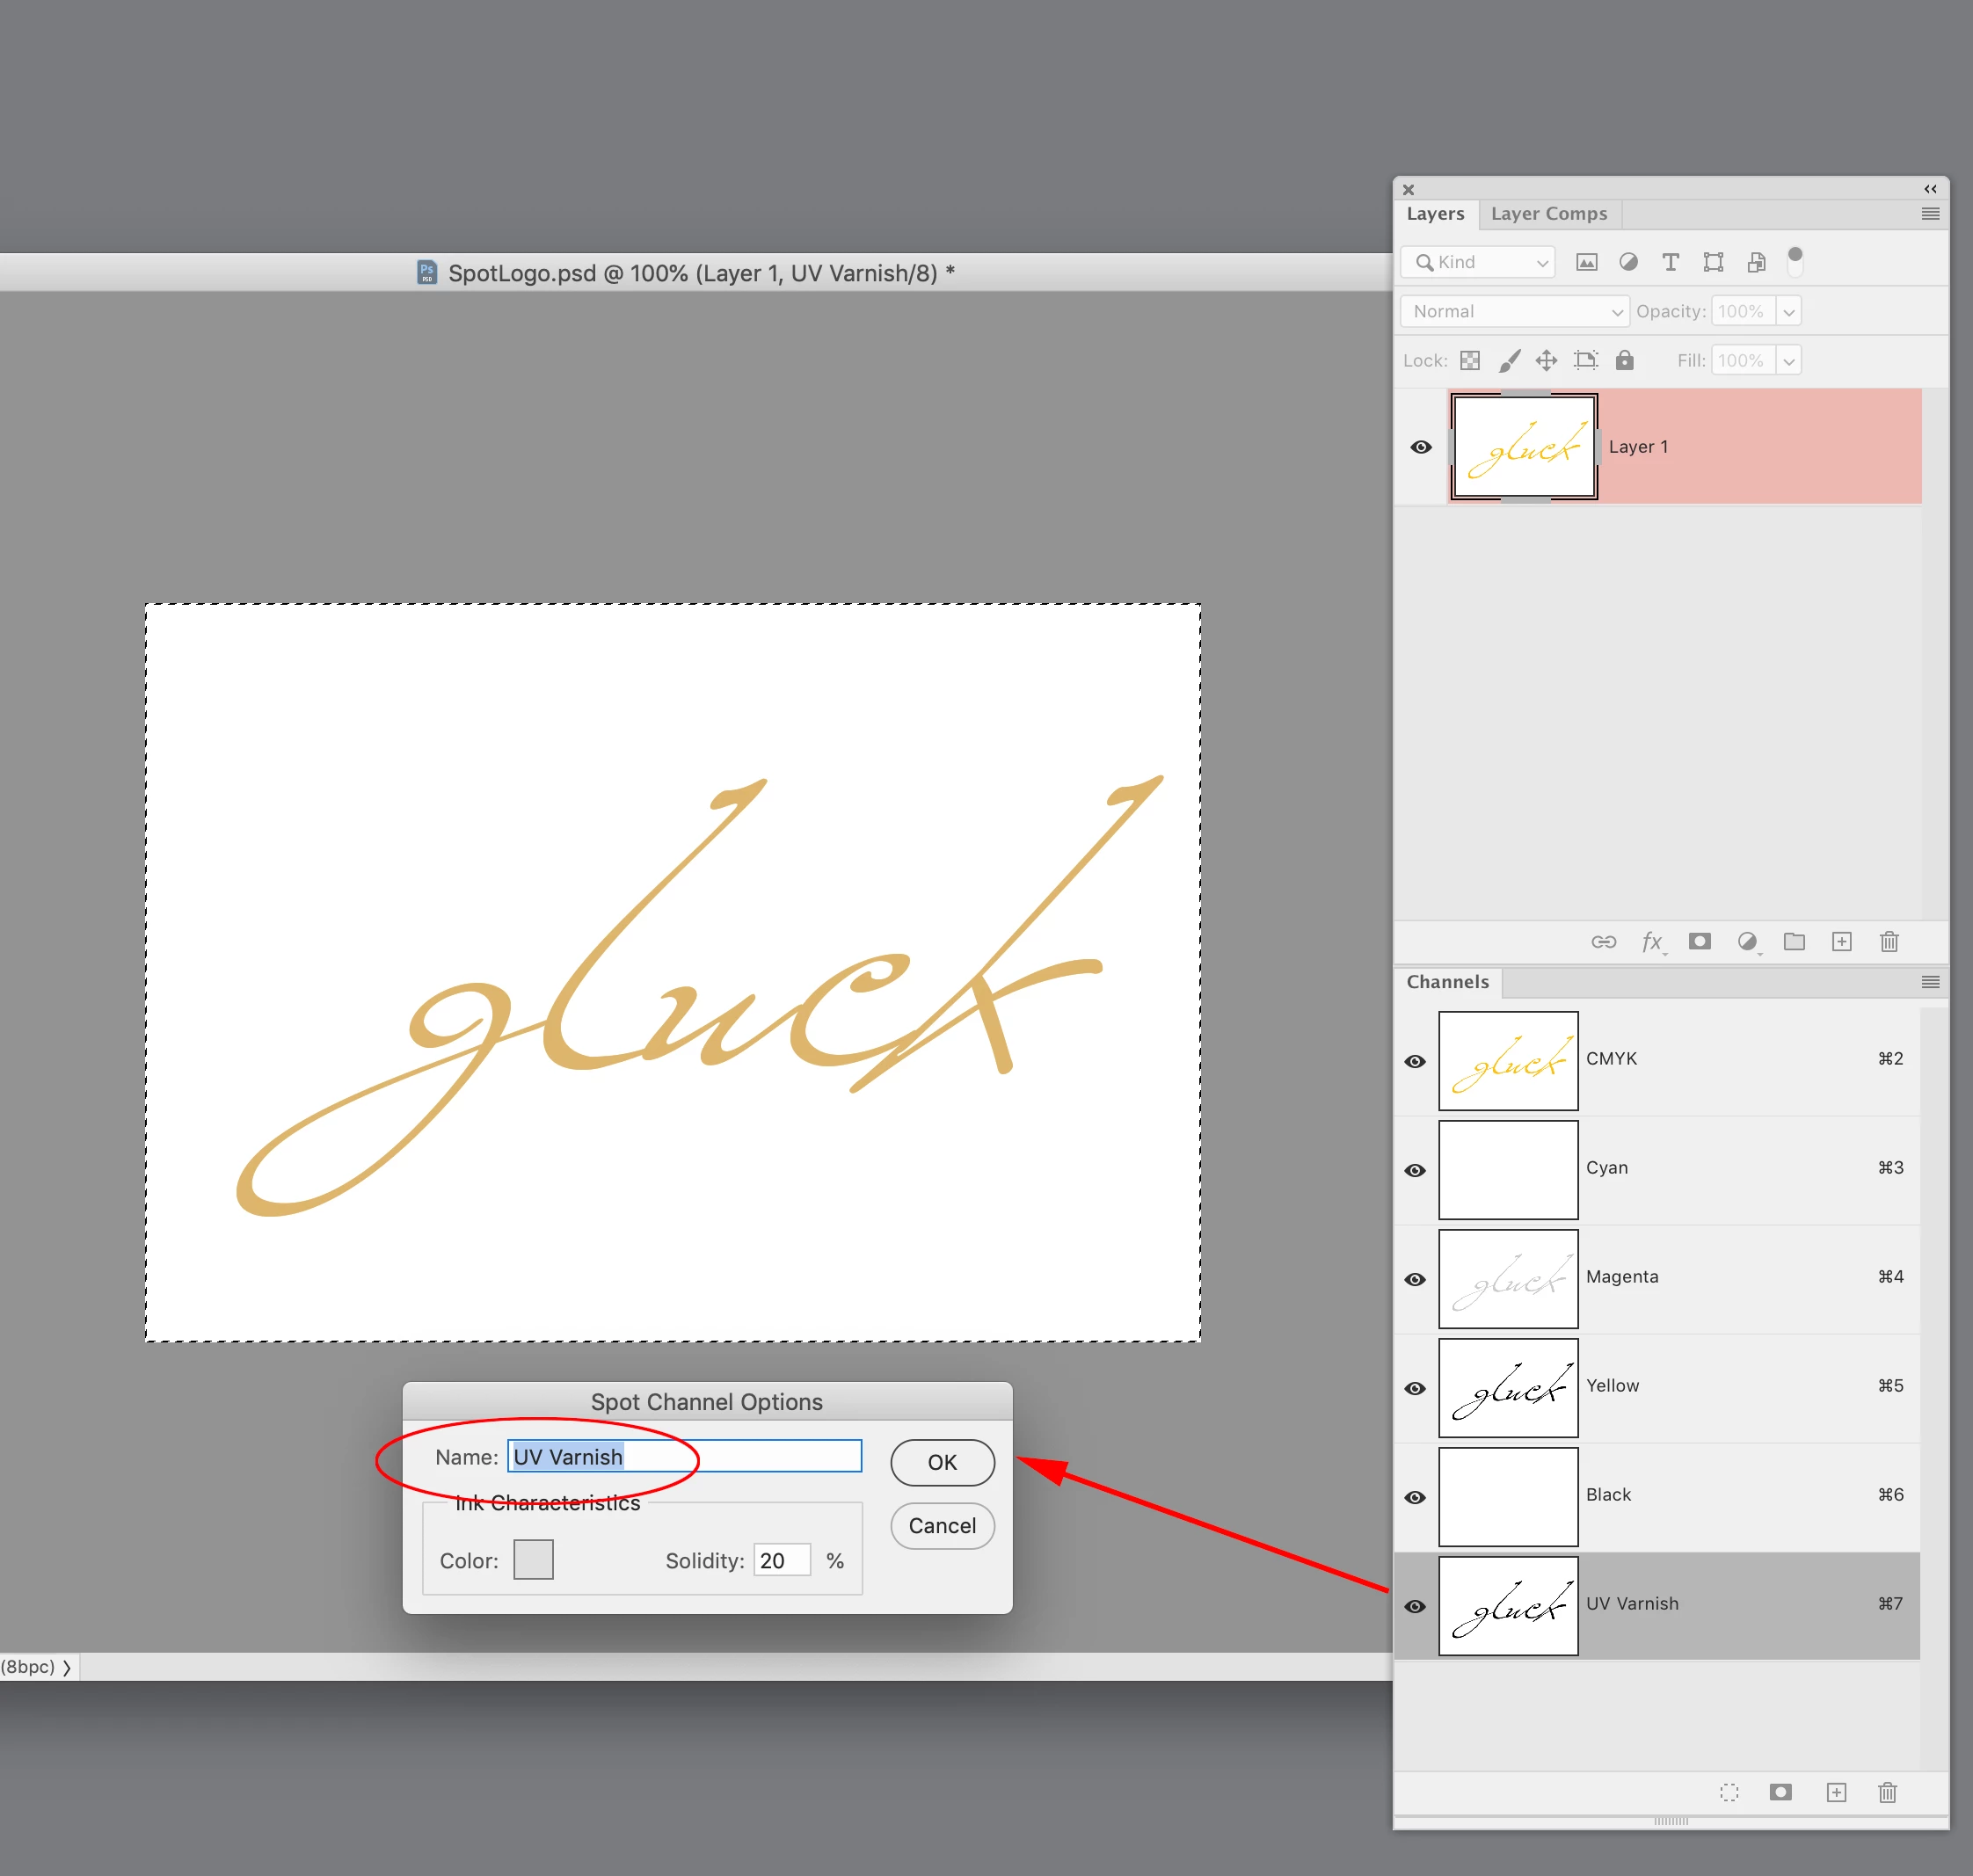This screenshot has height=1876, width=1973.
Task: Hide the UV Varnish channel
Action: point(1415,1606)
